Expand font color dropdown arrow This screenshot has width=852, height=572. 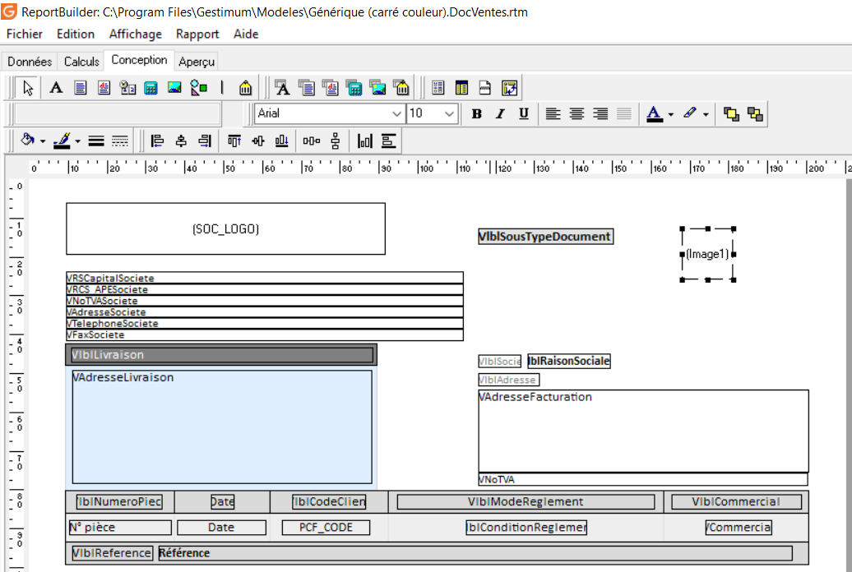click(x=670, y=114)
